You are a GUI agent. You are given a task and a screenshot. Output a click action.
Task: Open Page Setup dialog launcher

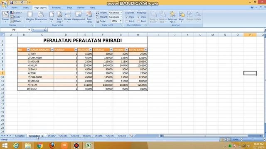pyautogui.click(x=93, y=25)
